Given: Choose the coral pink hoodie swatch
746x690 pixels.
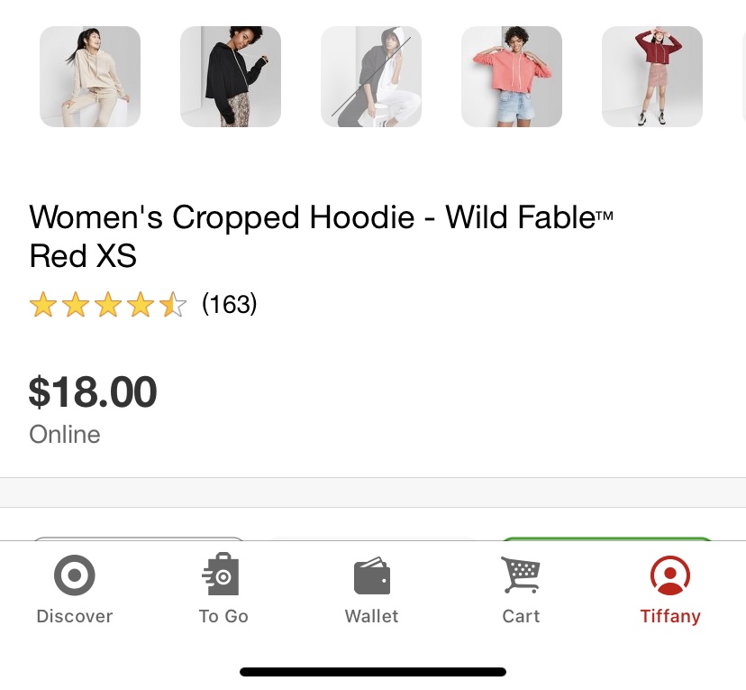Looking at the screenshot, I should click(512, 77).
